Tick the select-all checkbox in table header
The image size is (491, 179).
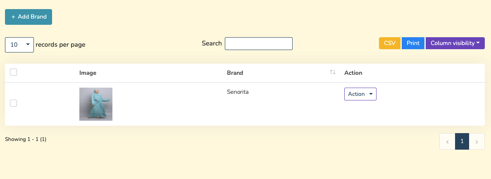[x=13, y=72]
